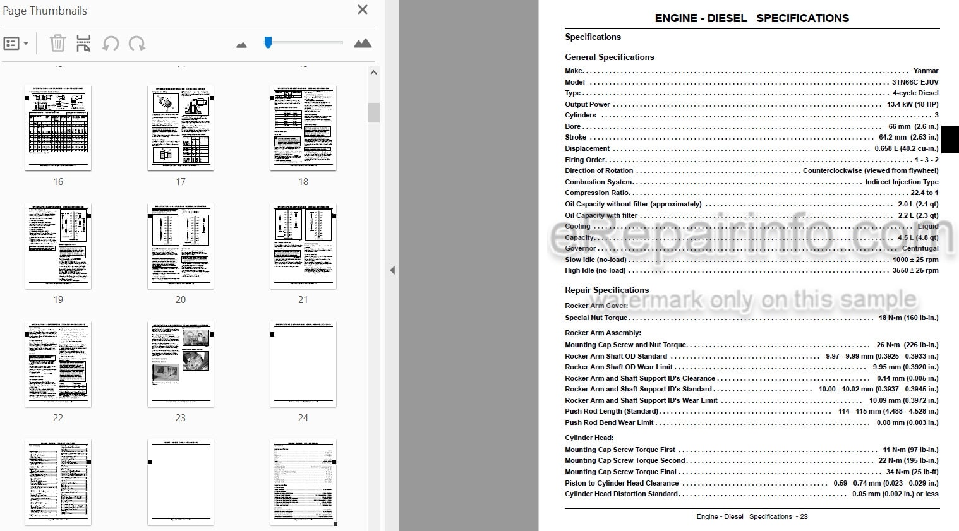The image size is (959, 531).
Task: Click 'Cylinder Head:' subheading
Action: click(x=589, y=438)
